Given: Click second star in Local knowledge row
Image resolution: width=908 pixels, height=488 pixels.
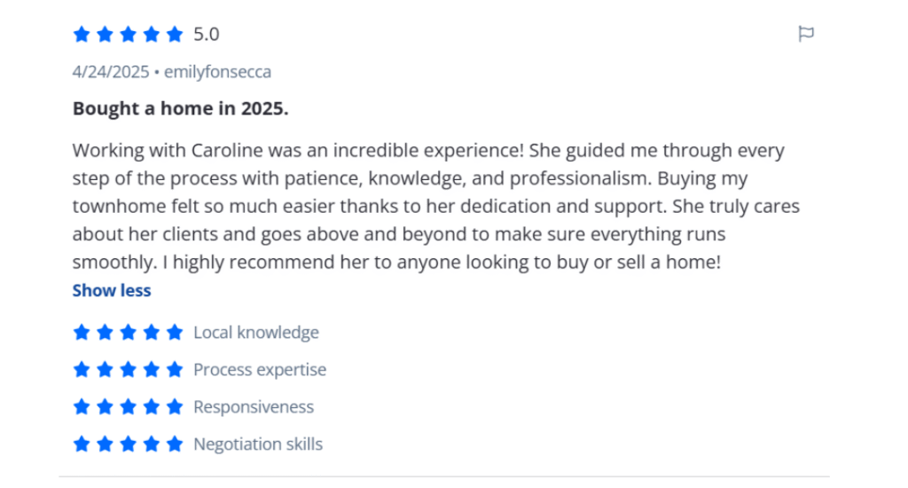Looking at the screenshot, I should (x=105, y=333).
